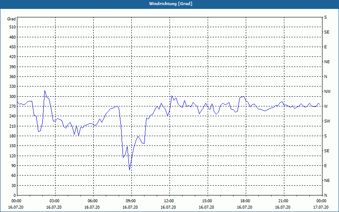The image size is (339, 212).
Task: Click the 03:00 time label
Action: coord(54,201)
